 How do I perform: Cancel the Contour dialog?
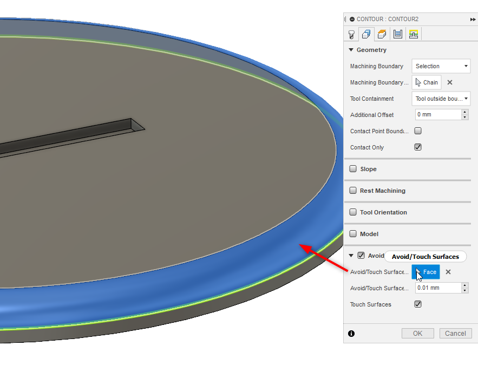coord(455,334)
